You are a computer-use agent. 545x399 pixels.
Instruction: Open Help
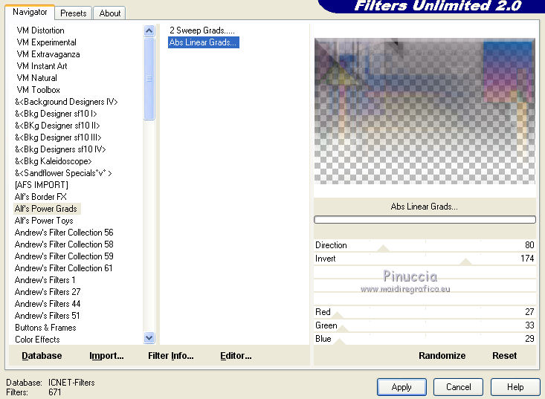515,387
